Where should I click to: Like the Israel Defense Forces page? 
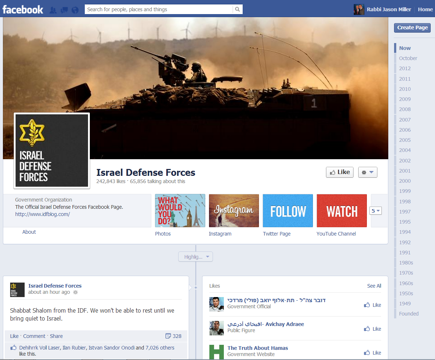point(340,172)
